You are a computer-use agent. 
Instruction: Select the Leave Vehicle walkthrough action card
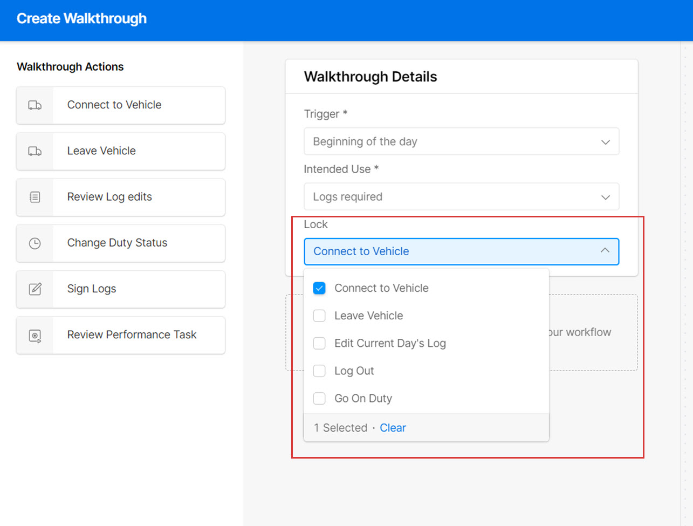(x=121, y=151)
